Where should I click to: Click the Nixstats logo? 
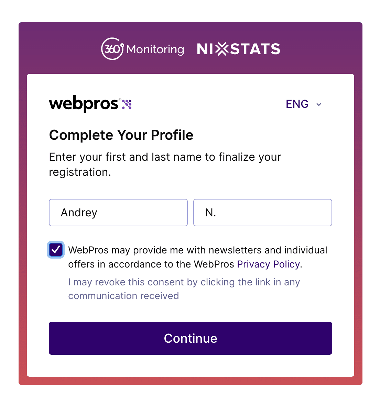[238, 49]
